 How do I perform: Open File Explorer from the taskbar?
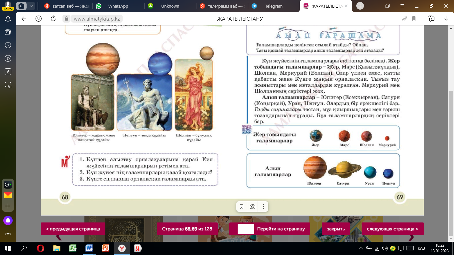[x=57, y=248]
